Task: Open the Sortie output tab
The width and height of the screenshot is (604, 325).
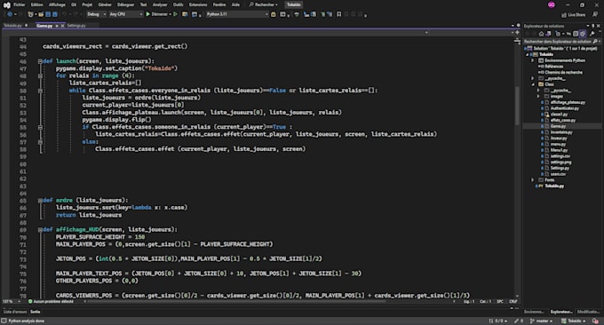Action: click(35, 312)
